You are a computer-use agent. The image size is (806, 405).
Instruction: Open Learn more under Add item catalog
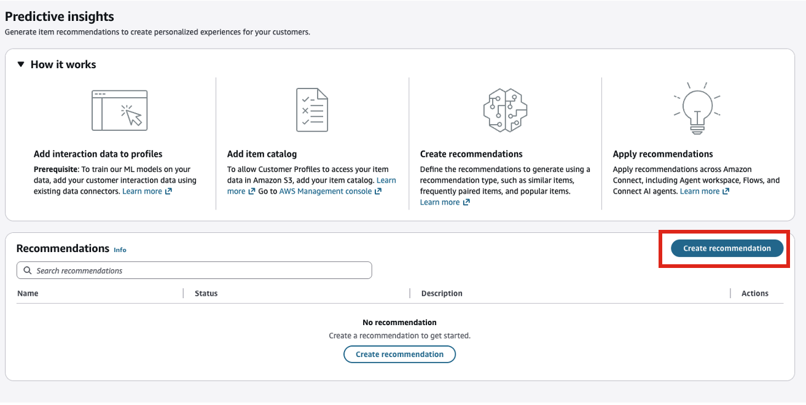point(386,181)
